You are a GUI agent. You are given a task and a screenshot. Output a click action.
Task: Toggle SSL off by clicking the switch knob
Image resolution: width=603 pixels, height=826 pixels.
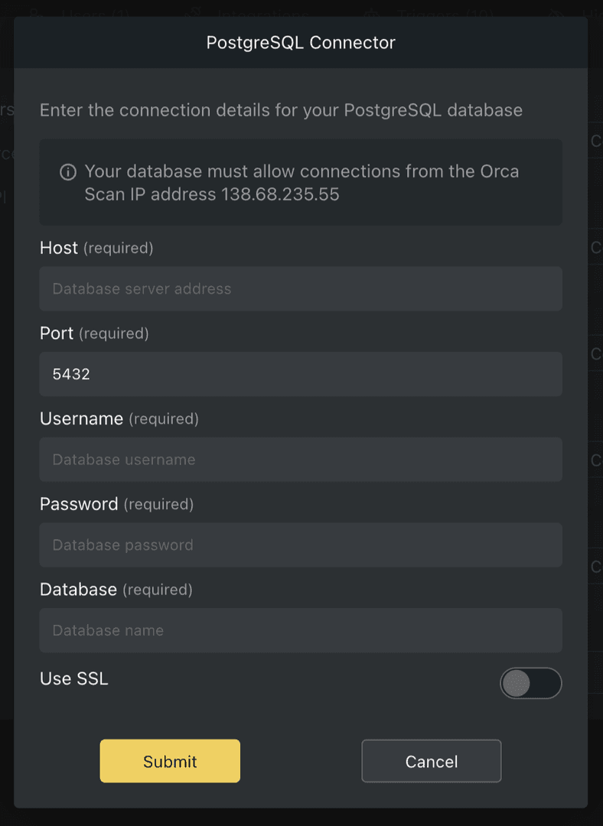coord(517,683)
